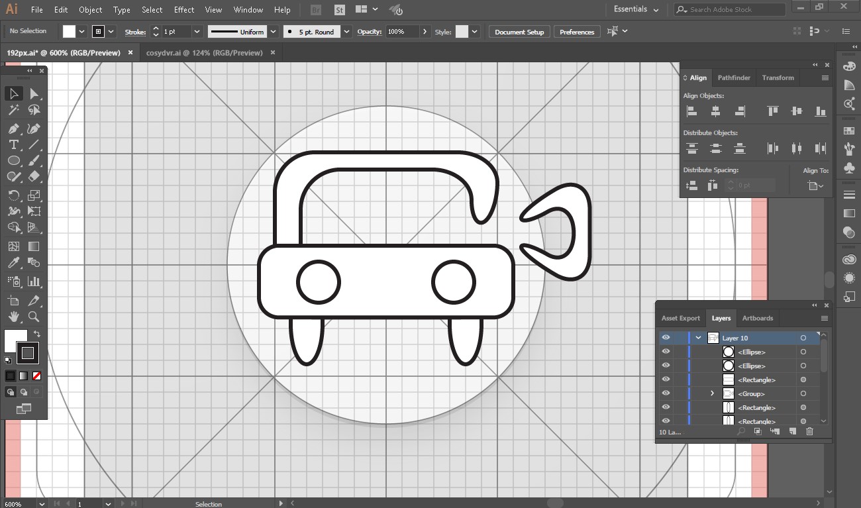Viewport: 861px width, 508px height.
Task: Select the Shape Builder tool
Action: tap(14, 227)
